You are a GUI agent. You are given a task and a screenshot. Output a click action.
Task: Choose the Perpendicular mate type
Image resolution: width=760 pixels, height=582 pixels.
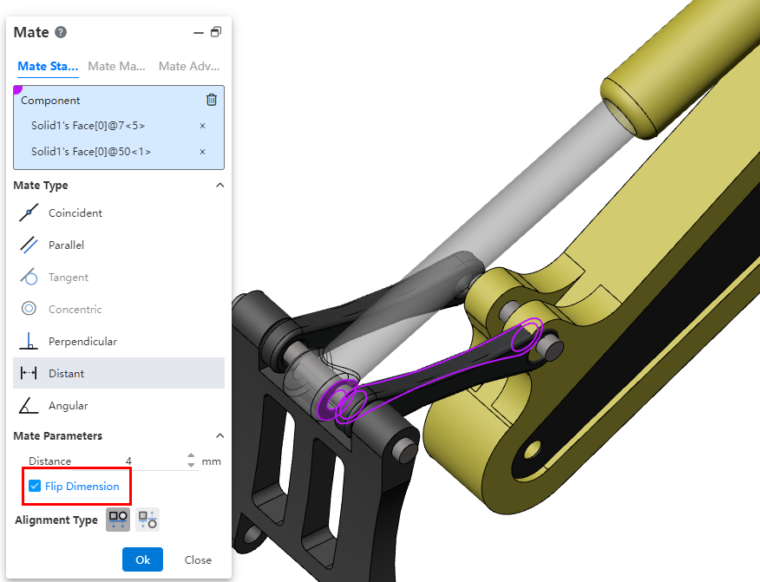coord(119,341)
